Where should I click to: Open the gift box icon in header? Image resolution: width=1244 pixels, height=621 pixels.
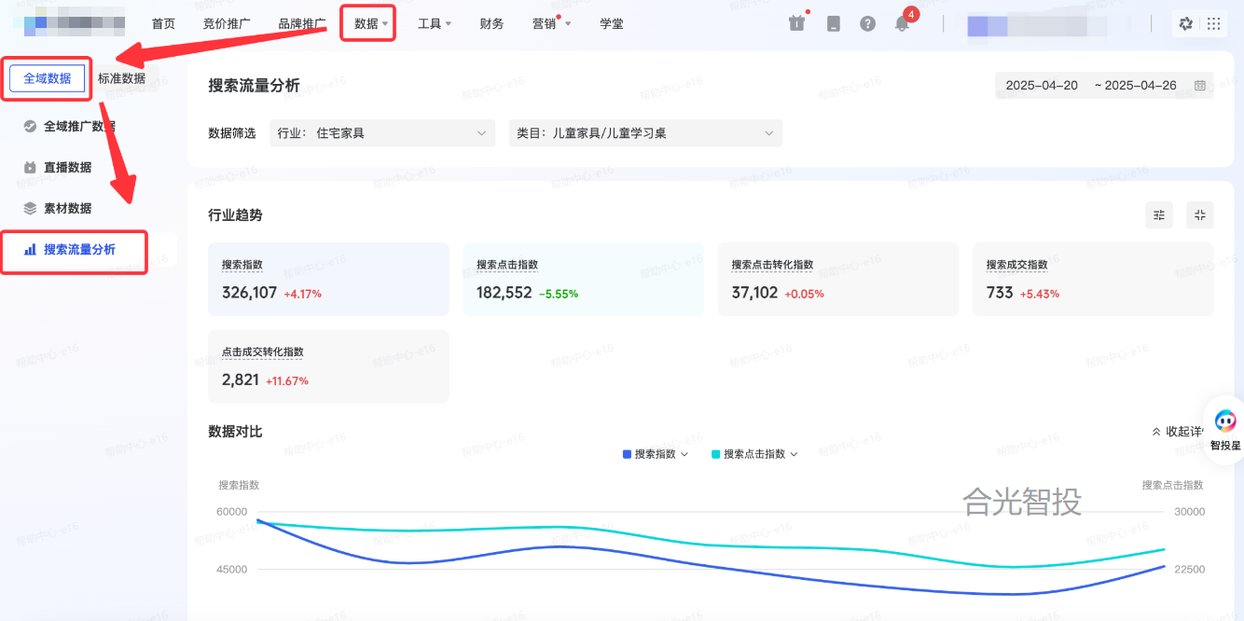coord(796,23)
